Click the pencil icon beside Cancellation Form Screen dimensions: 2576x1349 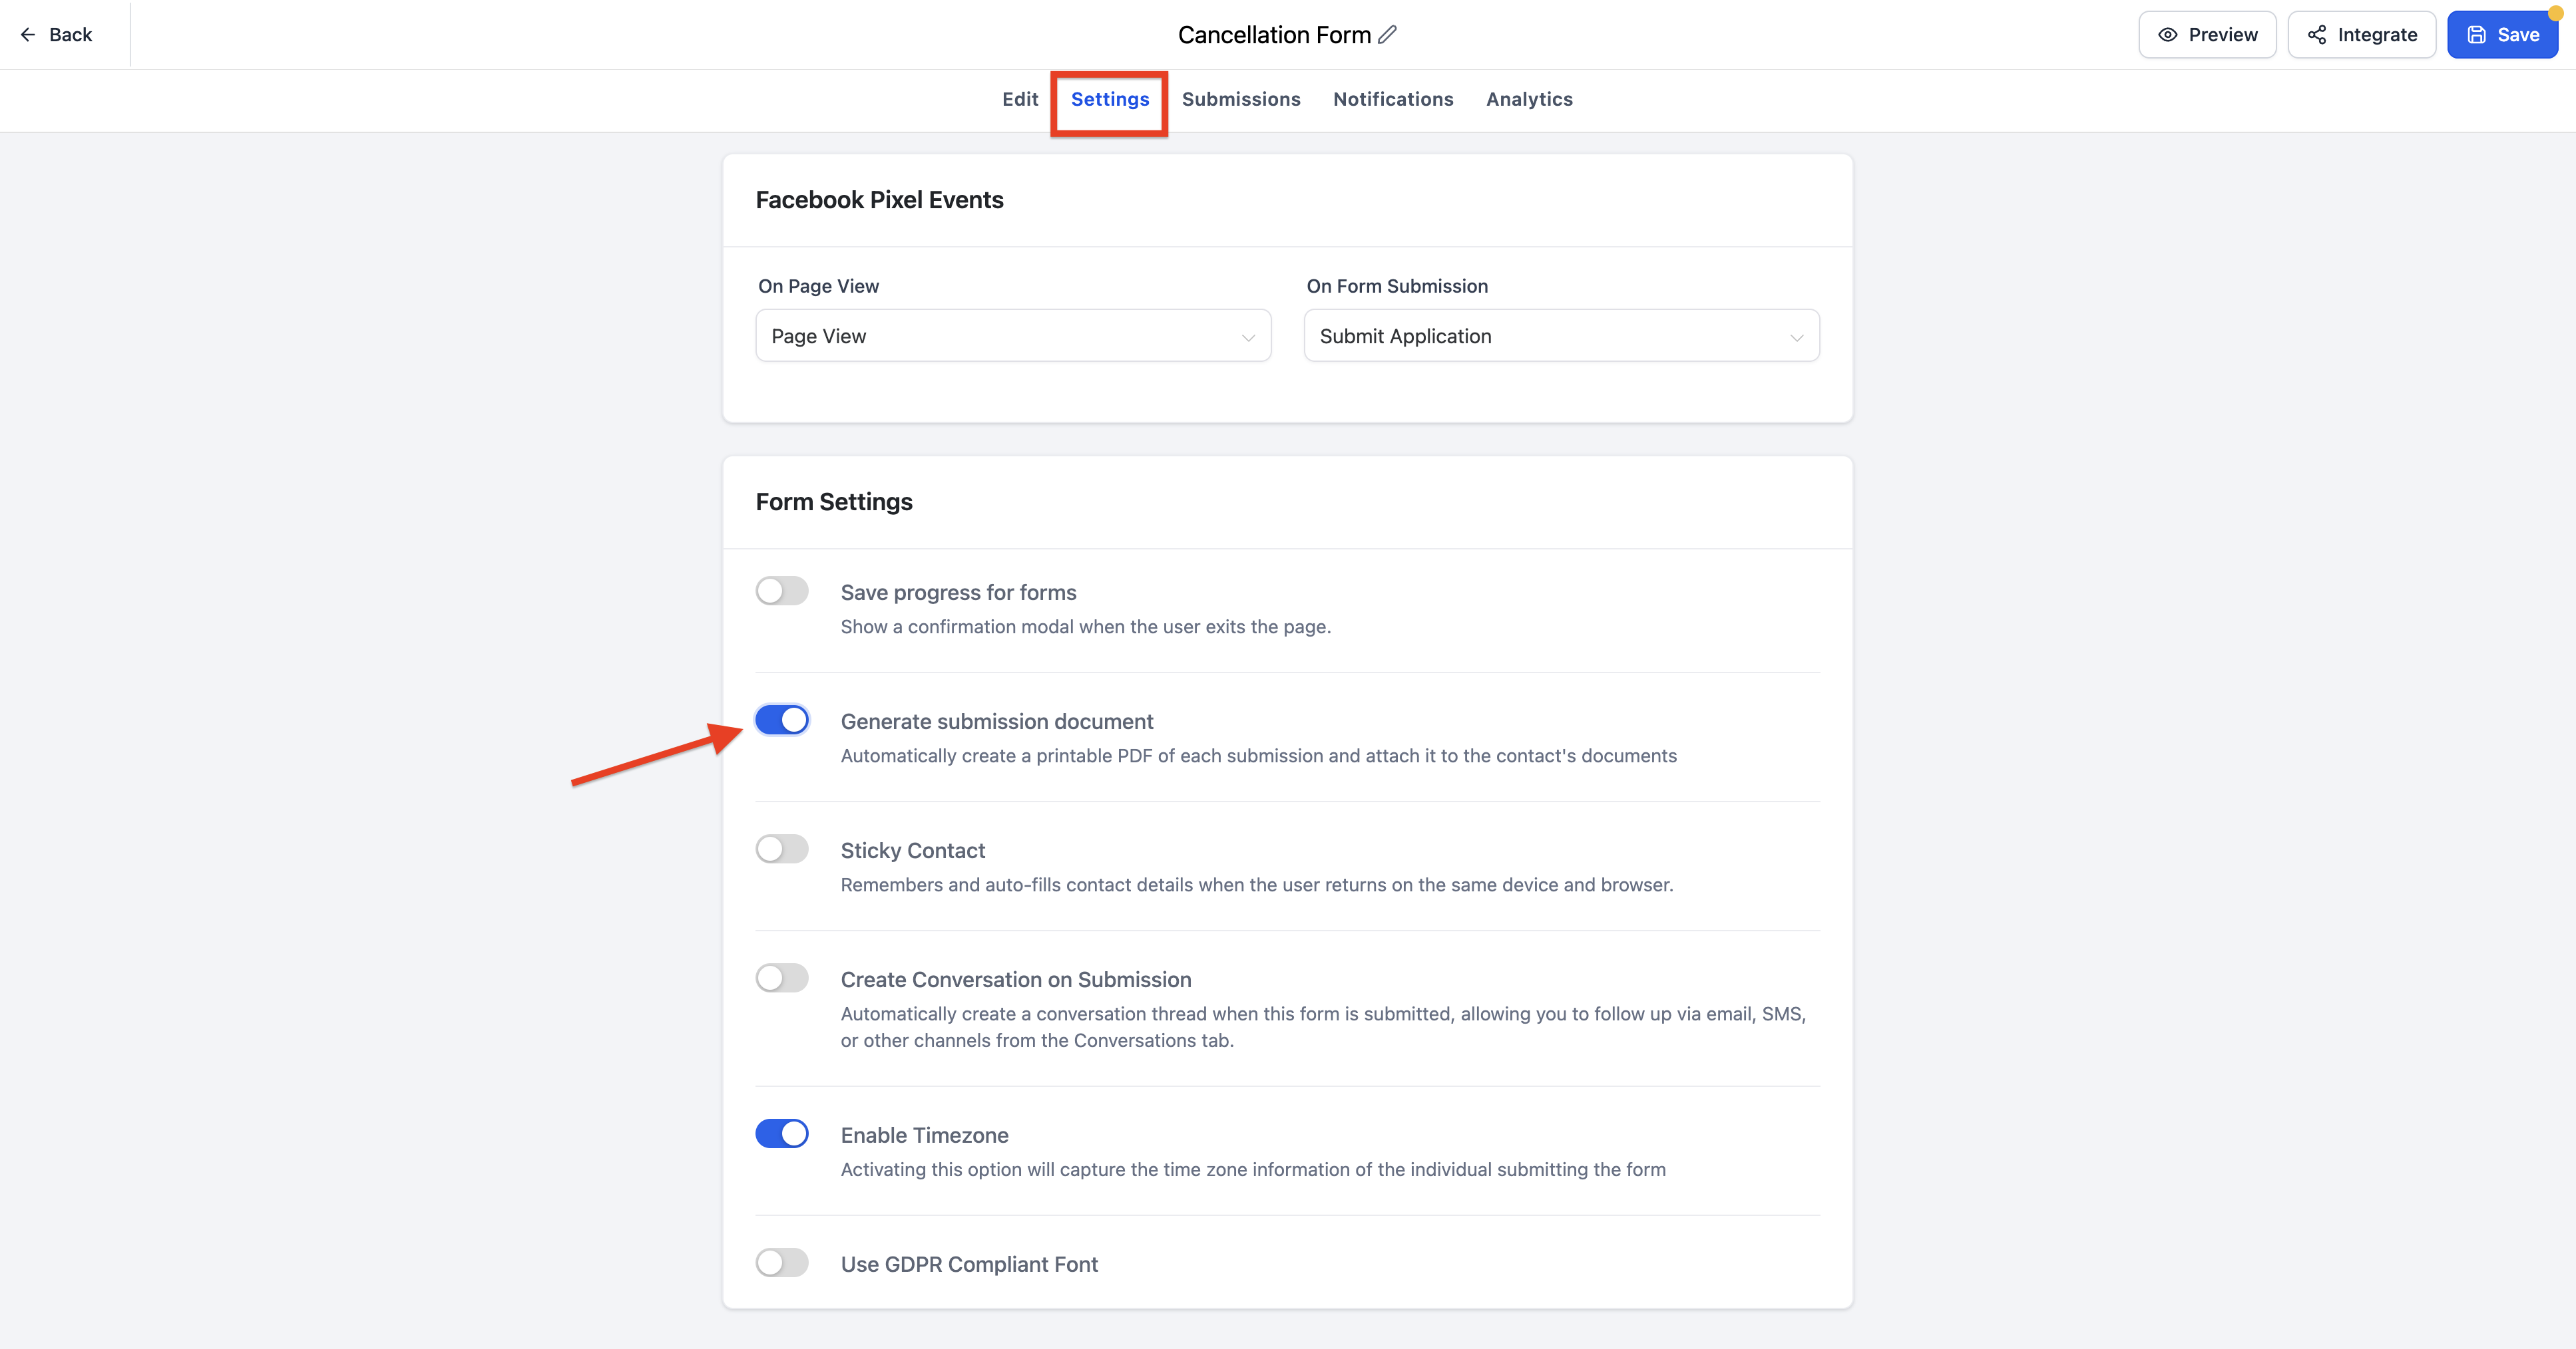(x=1387, y=35)
